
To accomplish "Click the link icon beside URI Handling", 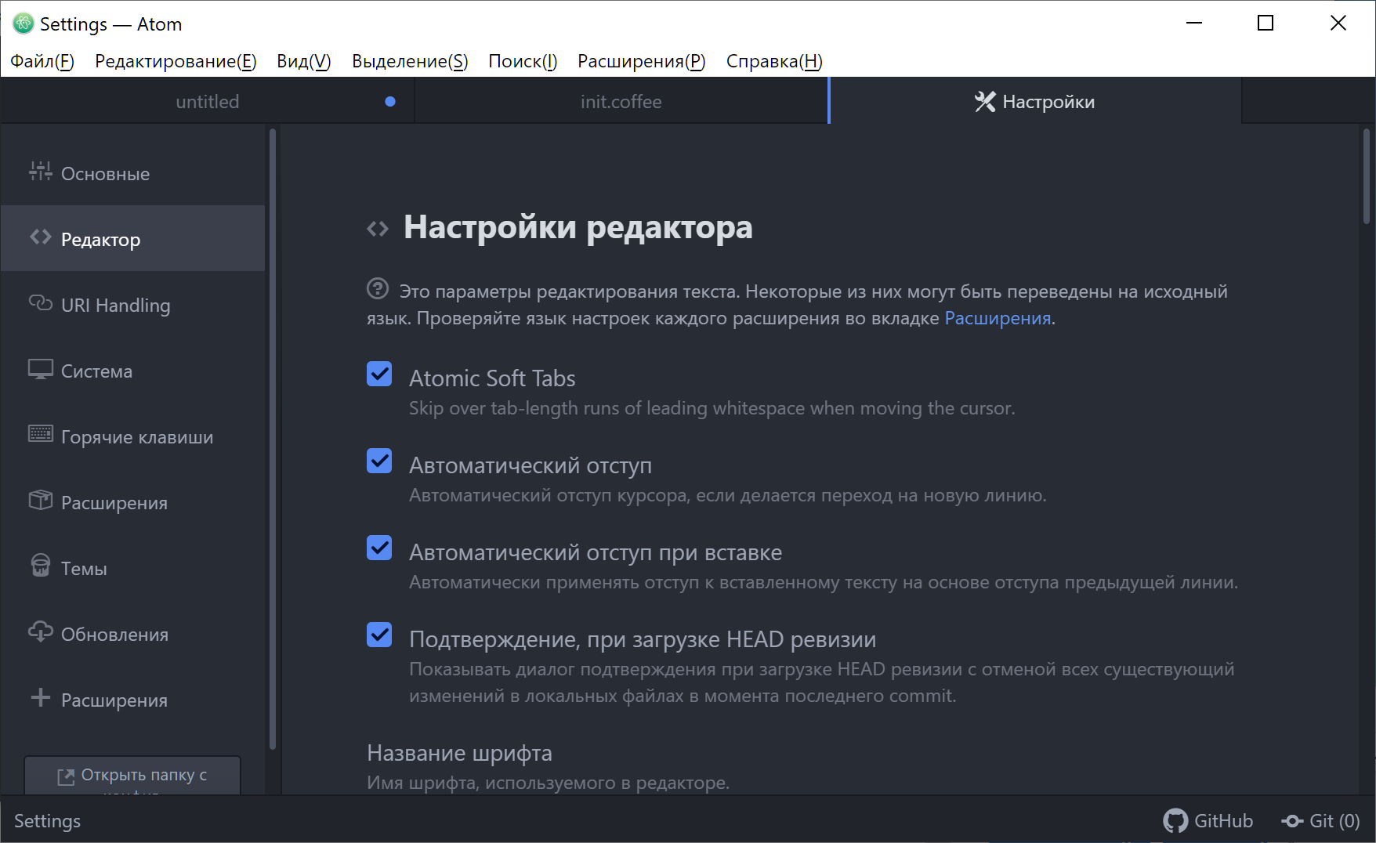I will (41, 302).
